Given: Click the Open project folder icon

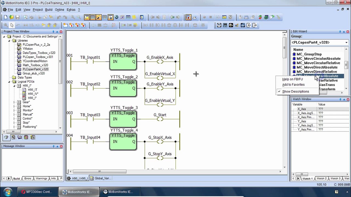Looking at the screenshot, I should 12,17.
